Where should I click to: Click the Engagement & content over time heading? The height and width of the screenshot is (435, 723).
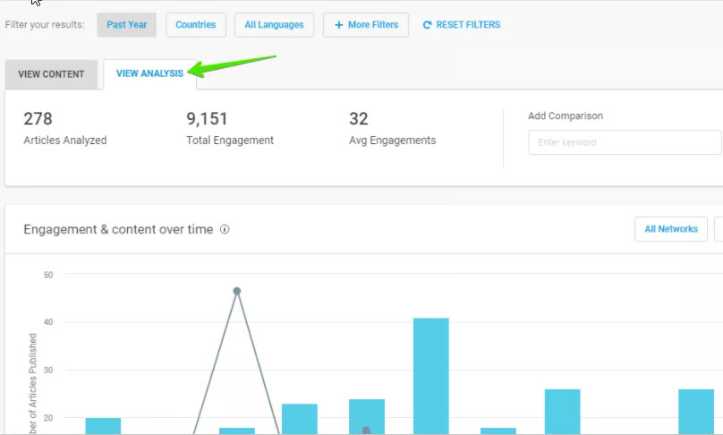(x=118, y=229)
